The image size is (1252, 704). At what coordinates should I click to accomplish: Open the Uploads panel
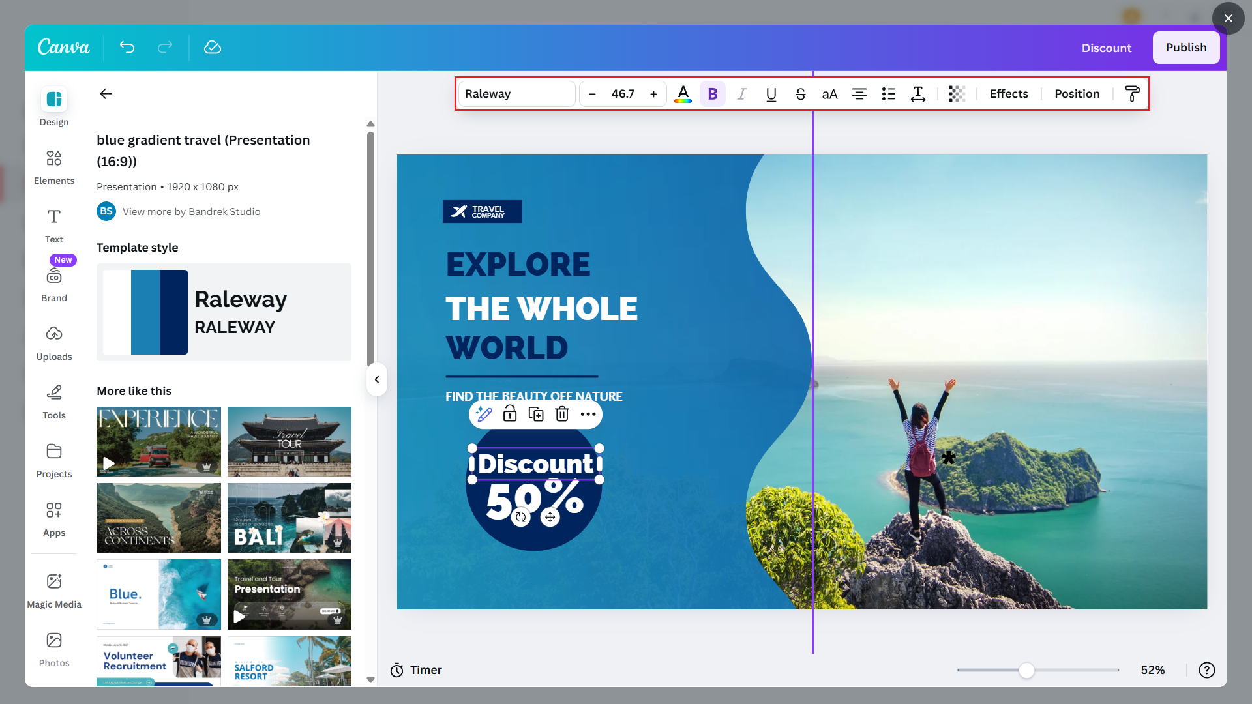[x=54, y=341]
